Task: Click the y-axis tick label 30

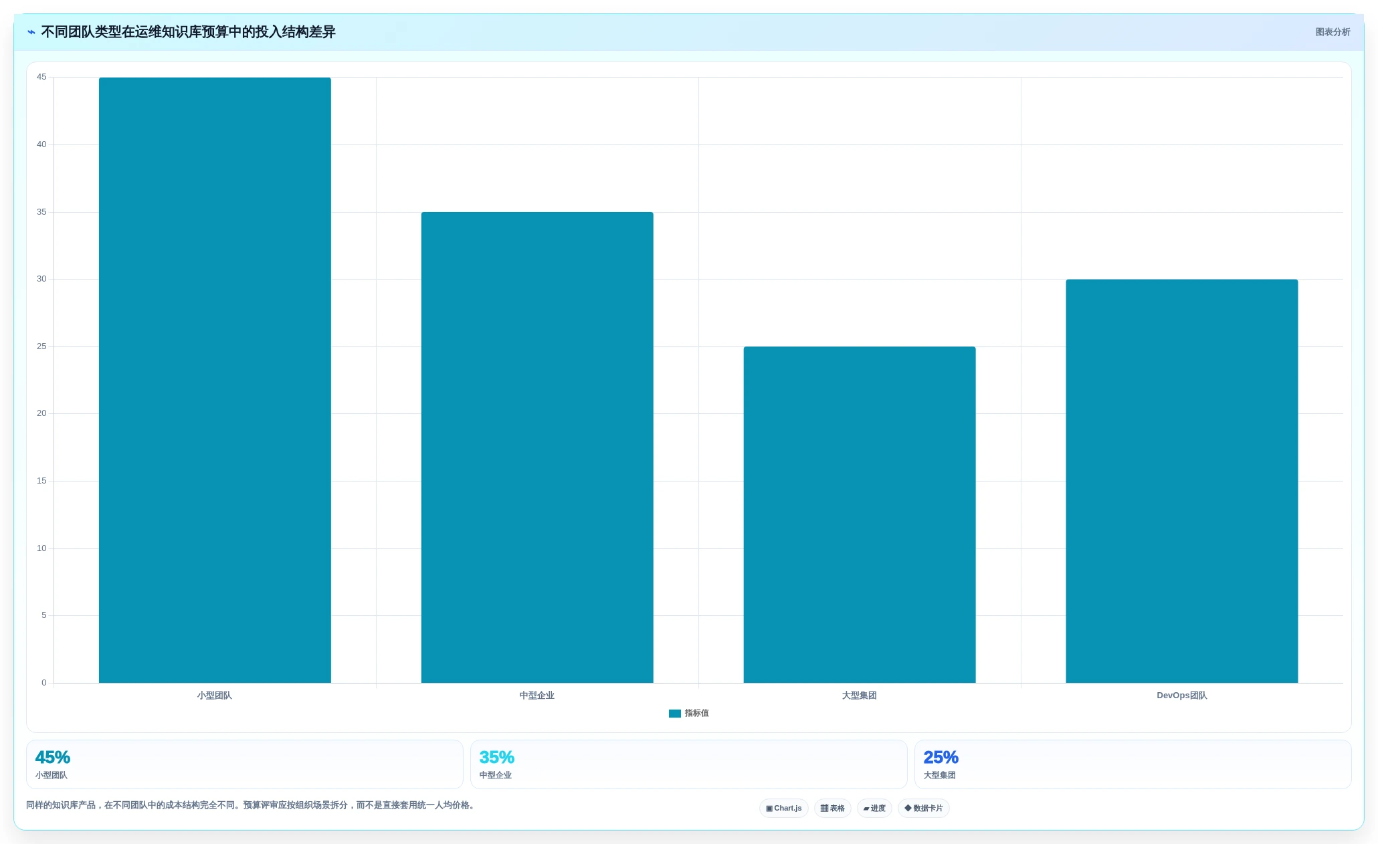Action: (41, 279)
